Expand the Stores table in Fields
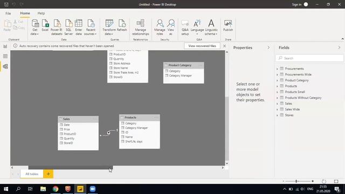 (x=277, y=115)
